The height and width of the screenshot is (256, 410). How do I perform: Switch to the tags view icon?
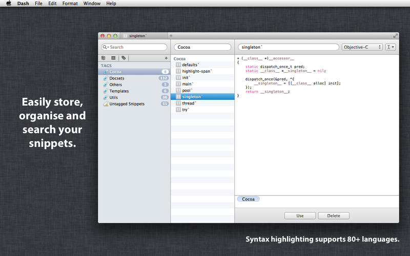coord(124,58)
